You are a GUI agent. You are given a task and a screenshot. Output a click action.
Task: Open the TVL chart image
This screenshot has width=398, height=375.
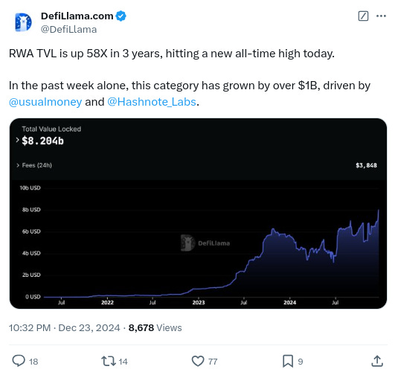(x=198, y=214)
